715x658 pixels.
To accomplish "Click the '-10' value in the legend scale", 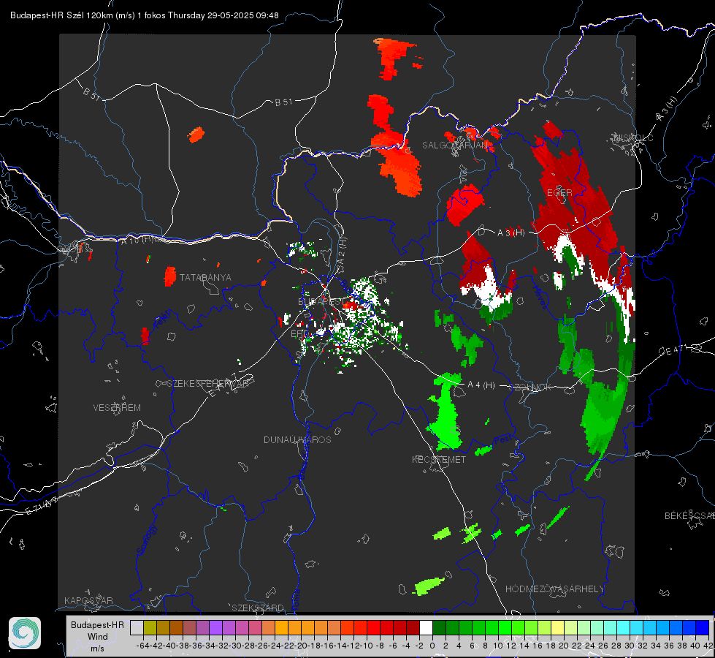I will 367,646.
